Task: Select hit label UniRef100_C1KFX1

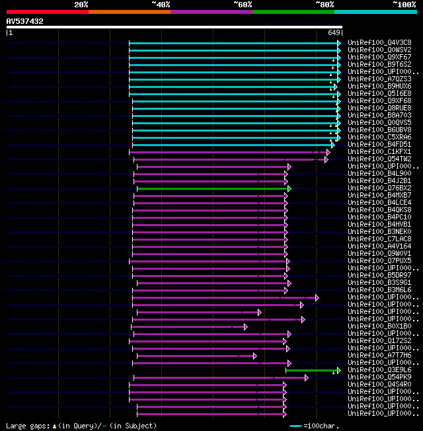Action: click(379, 152)
